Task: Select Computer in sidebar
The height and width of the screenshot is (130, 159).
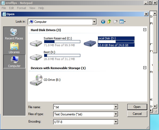Action: tap(14, 61)
